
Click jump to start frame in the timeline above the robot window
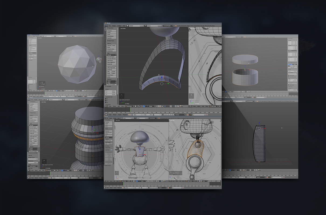(164, 114)
